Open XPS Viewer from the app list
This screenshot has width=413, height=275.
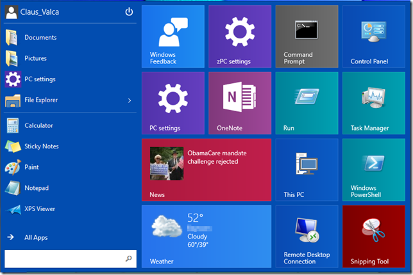point(71,209)
